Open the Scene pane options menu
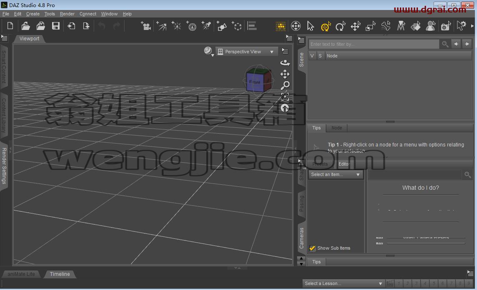The width and height of the screenshot is (477, 290). pos(301,40)
